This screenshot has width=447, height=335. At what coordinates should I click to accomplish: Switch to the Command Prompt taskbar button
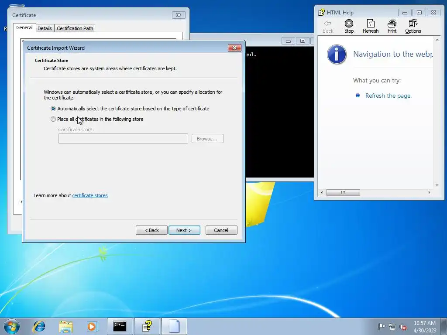(120, 326)
